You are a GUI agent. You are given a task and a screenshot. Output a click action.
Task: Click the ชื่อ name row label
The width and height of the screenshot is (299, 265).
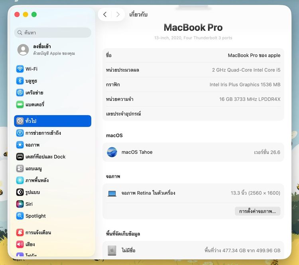[109, 55]
